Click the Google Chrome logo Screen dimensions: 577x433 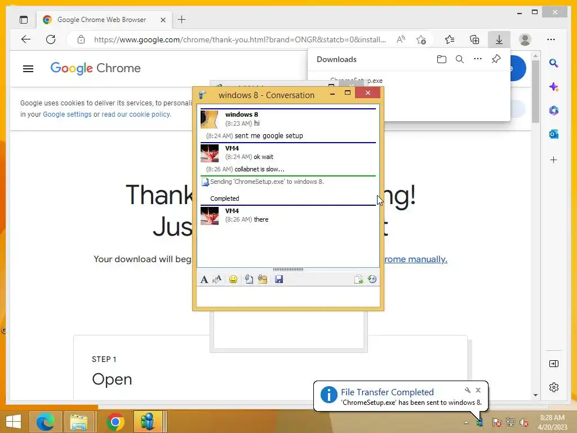[95, 68]
